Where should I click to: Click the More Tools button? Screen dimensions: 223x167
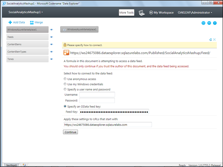pos(126,12)
